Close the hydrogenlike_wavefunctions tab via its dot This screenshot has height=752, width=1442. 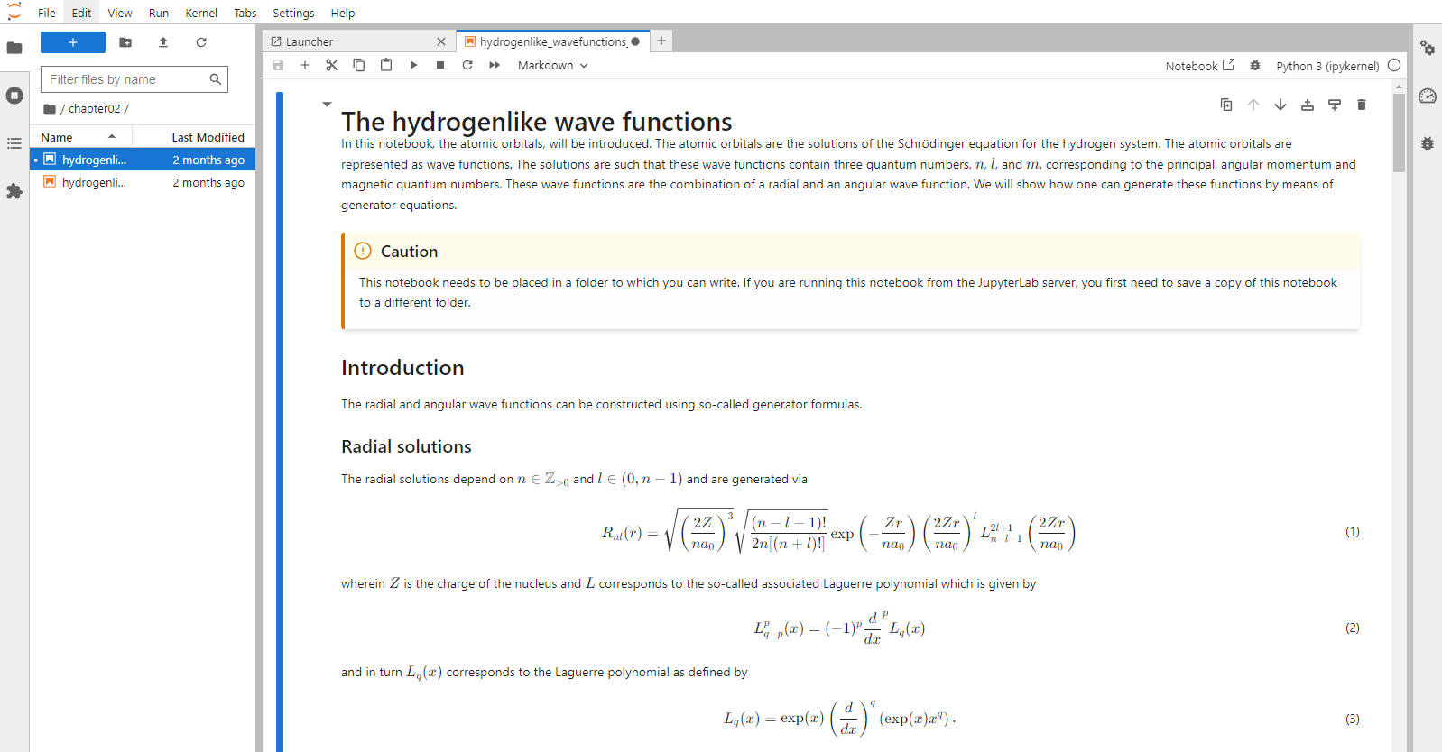635,41
